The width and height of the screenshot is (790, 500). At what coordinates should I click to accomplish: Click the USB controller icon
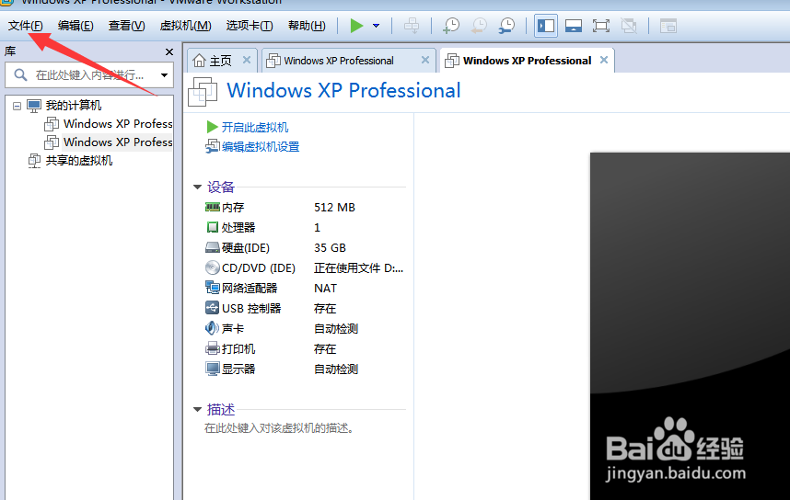click(x=212, y=307)
